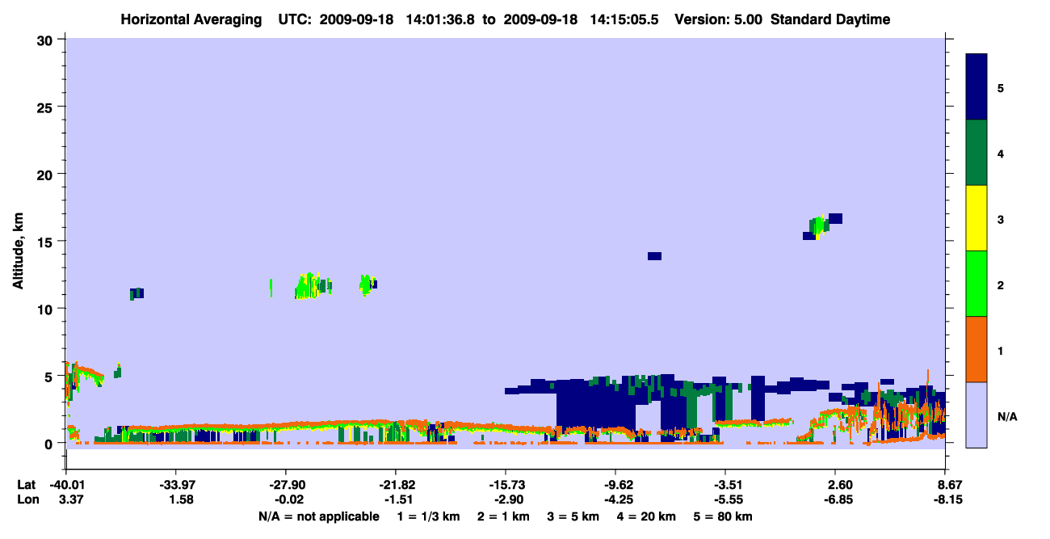Click legend entry '5 = 80 km'

[723, 516]
